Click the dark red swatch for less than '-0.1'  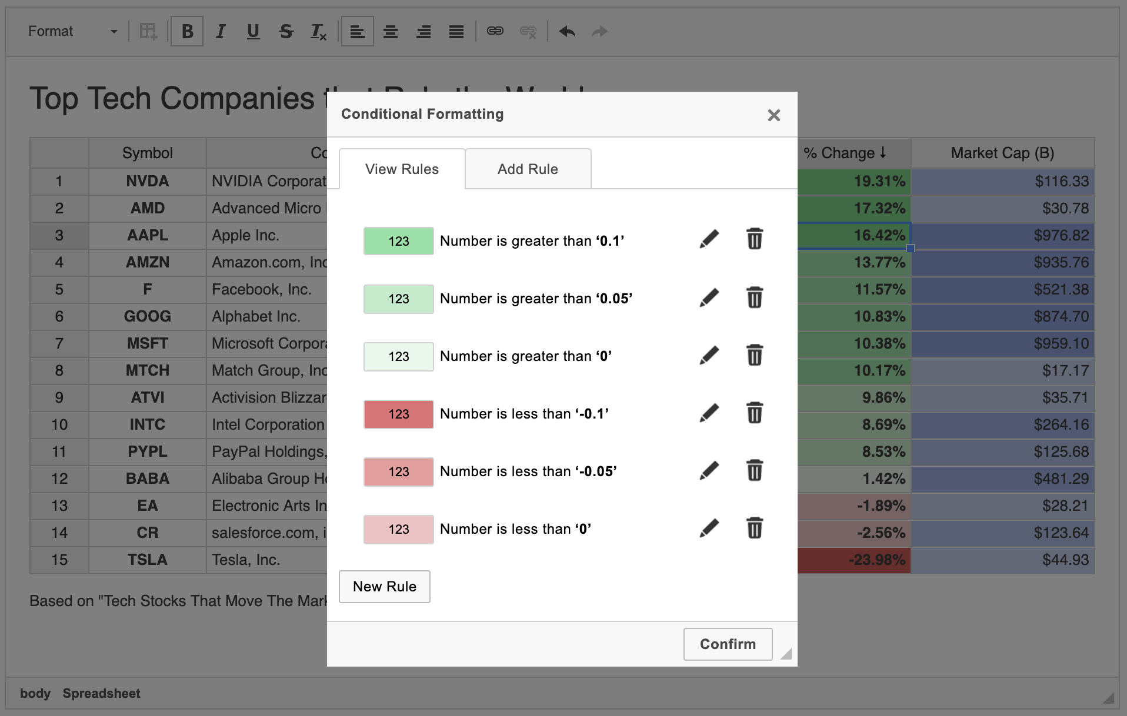click(x=399, y=414)
